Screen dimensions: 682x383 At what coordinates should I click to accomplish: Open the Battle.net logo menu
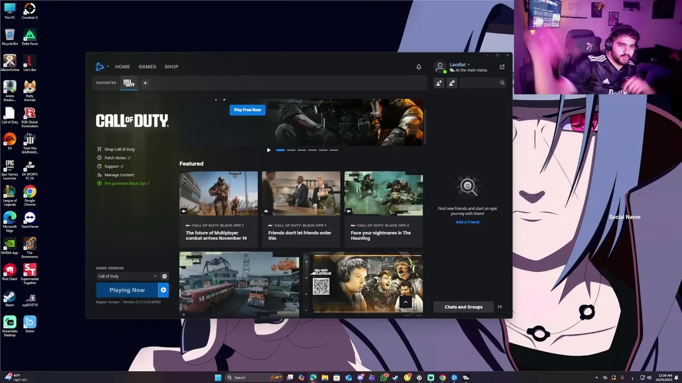tap(101, 66)
